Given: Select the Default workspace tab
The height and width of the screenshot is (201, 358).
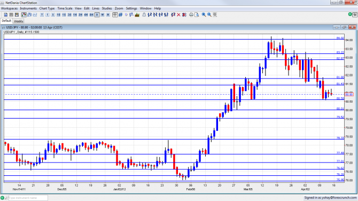Looking at the screenshot, I should point(6,21).
